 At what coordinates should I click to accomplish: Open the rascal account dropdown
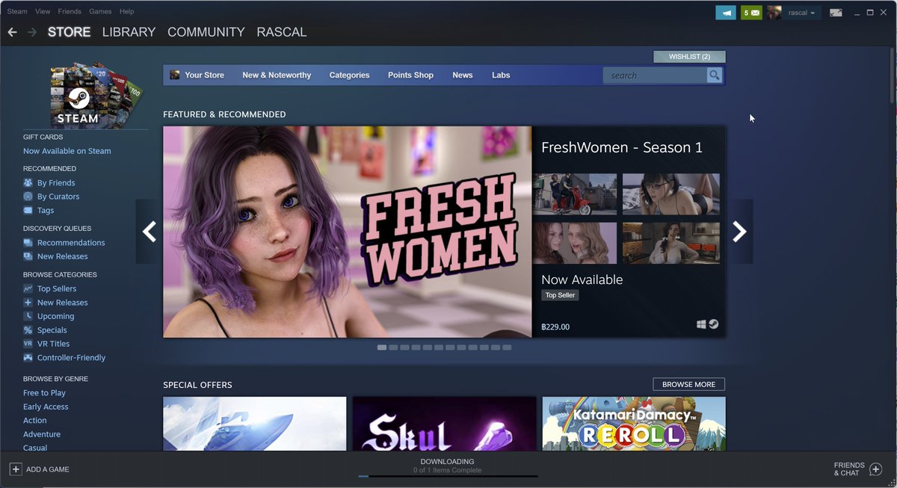[802, 13]
